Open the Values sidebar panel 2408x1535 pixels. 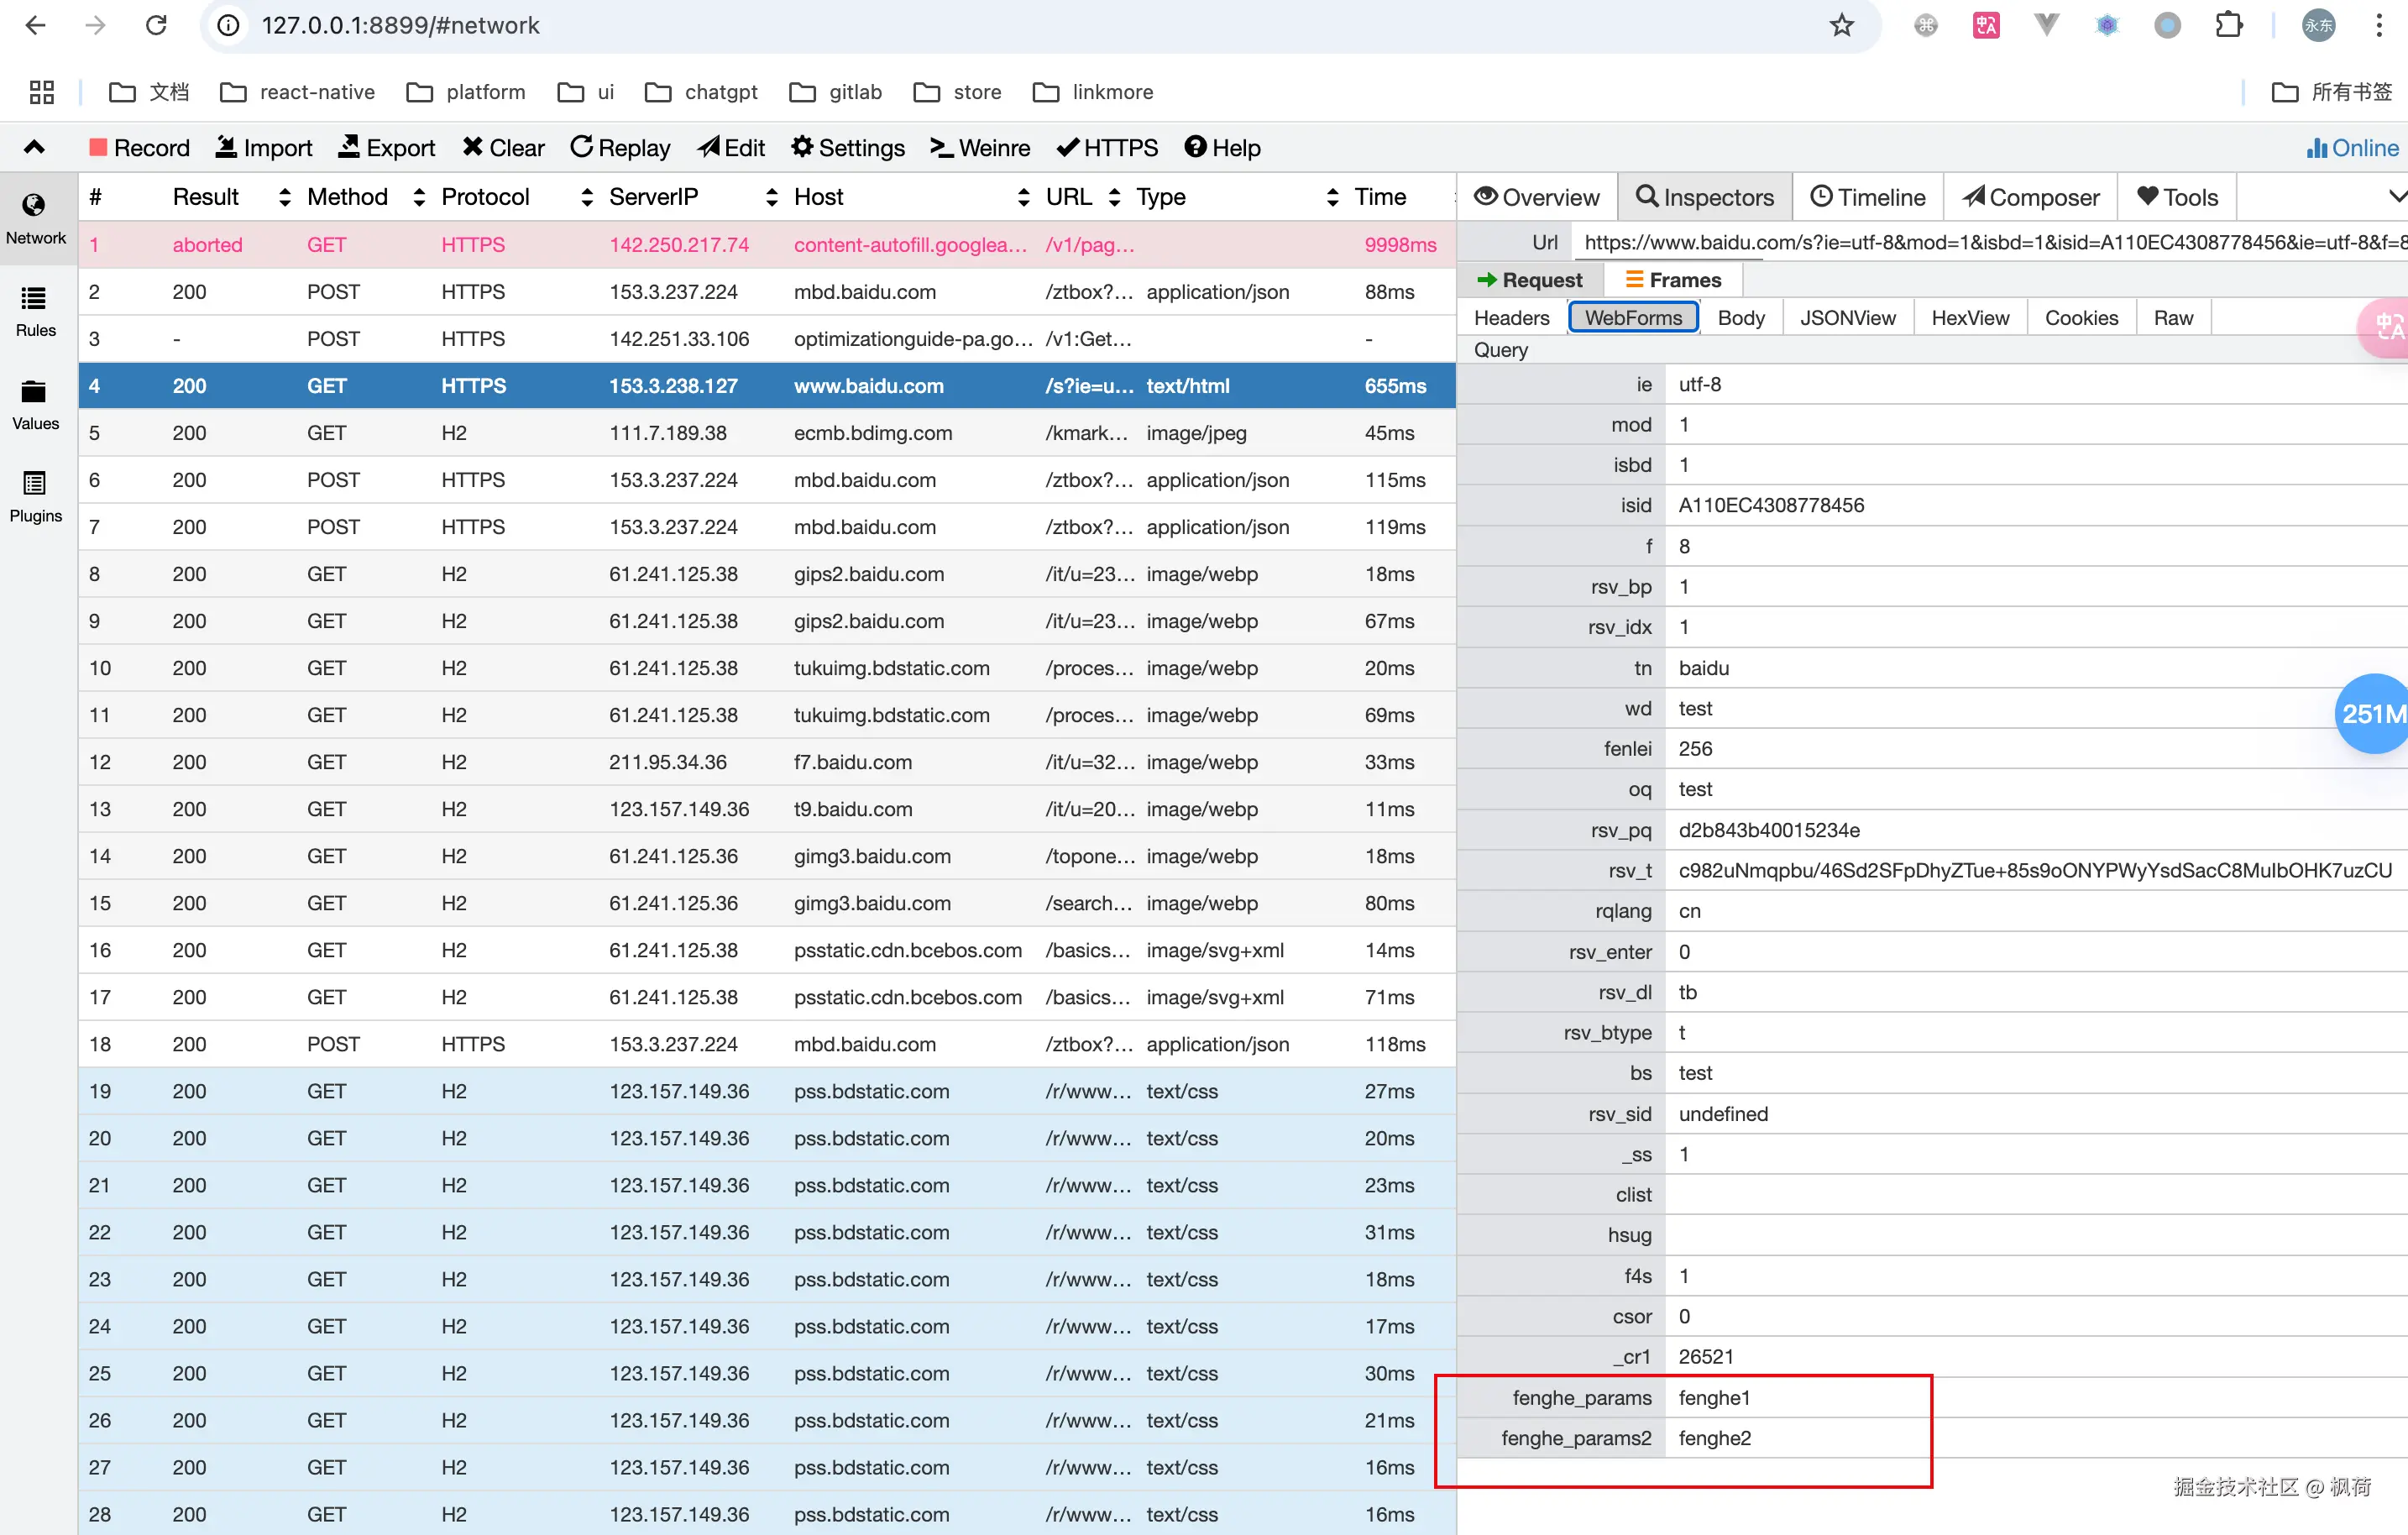pyautogui.click(x=35, y=404)
